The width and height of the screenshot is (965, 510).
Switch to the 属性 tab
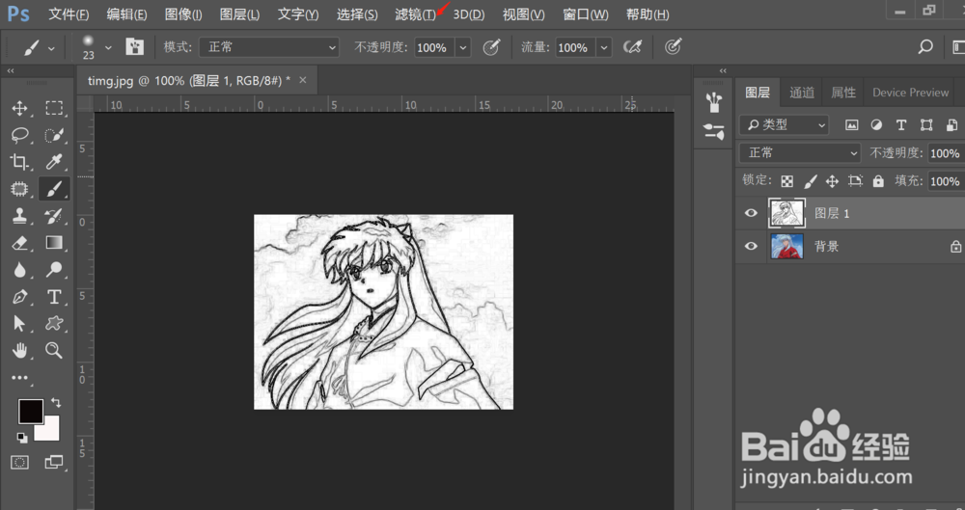(843, 93)
